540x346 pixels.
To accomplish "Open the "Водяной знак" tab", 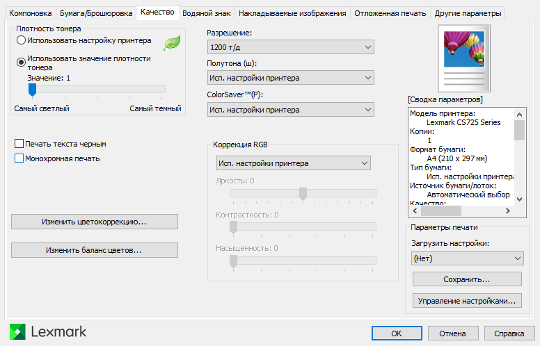I will 207,13.
